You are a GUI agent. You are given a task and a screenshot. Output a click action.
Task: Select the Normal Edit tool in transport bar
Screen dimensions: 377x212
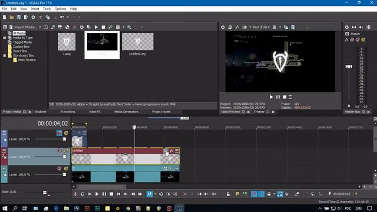150,194
